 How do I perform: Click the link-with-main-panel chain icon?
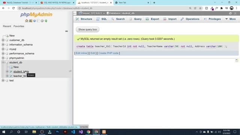coord(66,31)
